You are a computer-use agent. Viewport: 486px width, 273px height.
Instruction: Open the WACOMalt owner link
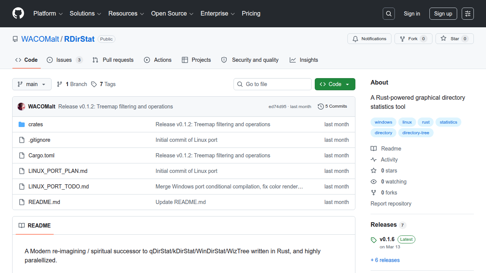click(x=40, y=39)
